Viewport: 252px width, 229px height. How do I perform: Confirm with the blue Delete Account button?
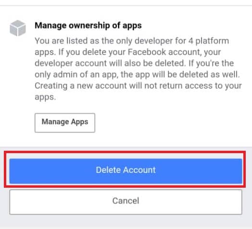pos(126,171)
